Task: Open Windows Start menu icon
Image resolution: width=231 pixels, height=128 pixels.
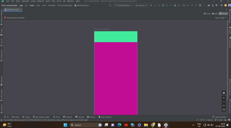Action: 65,125
